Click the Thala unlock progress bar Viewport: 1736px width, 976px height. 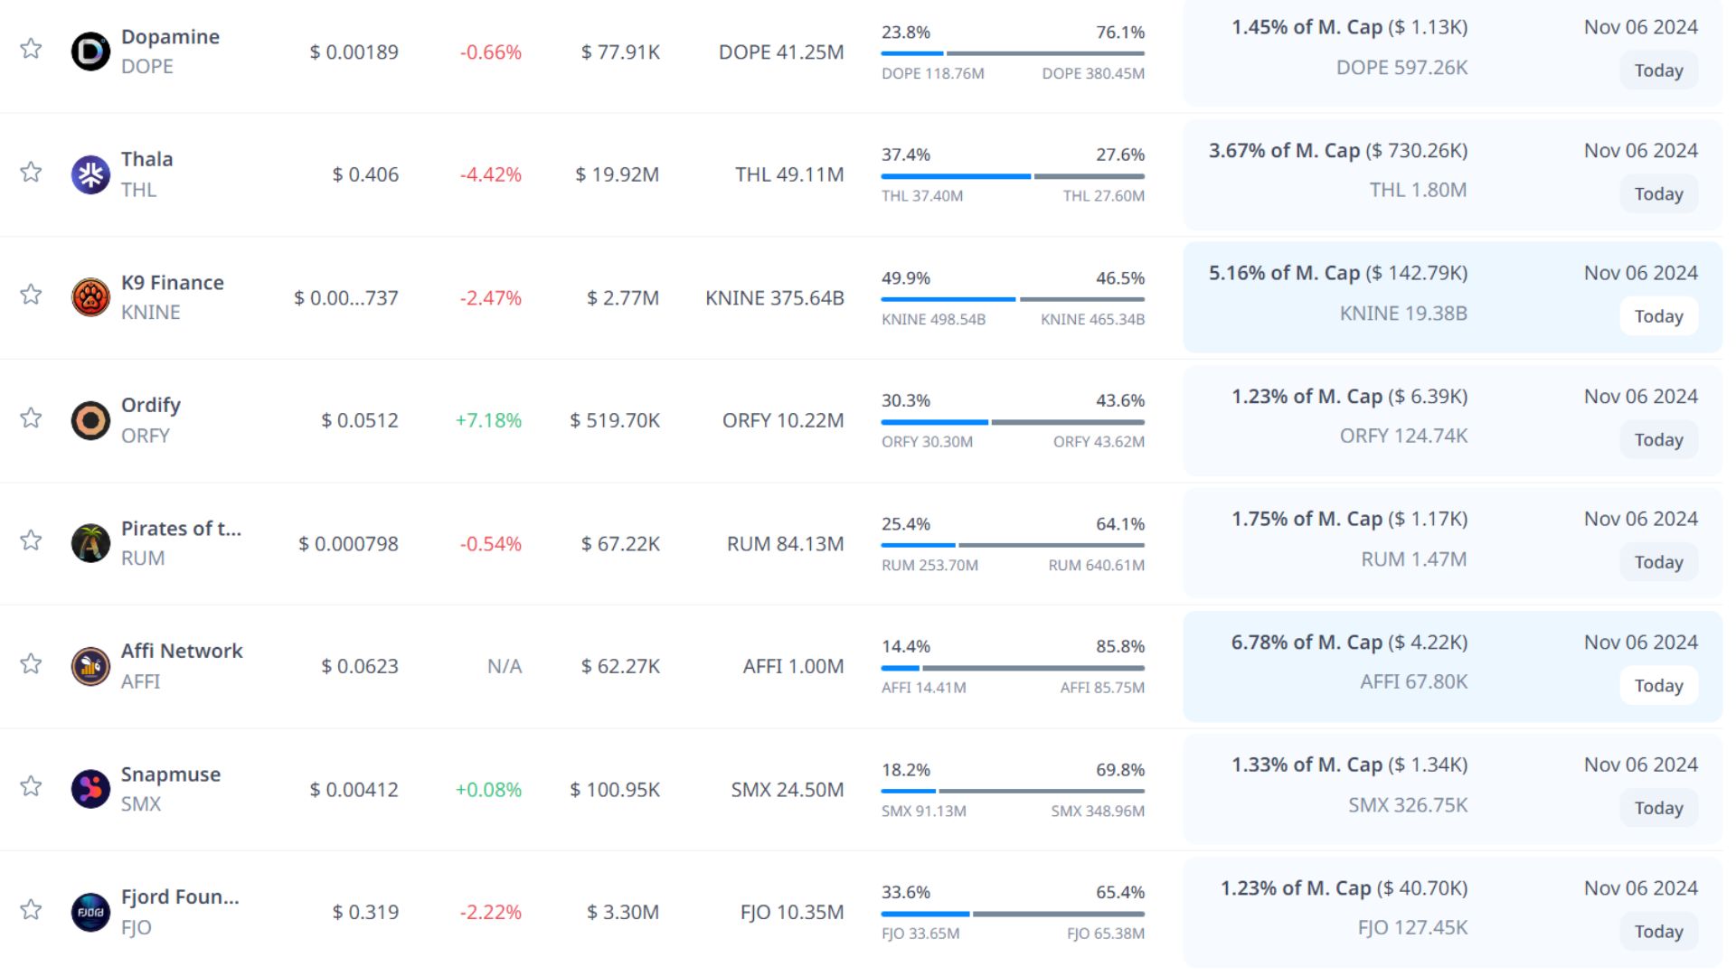(1013, 176)
